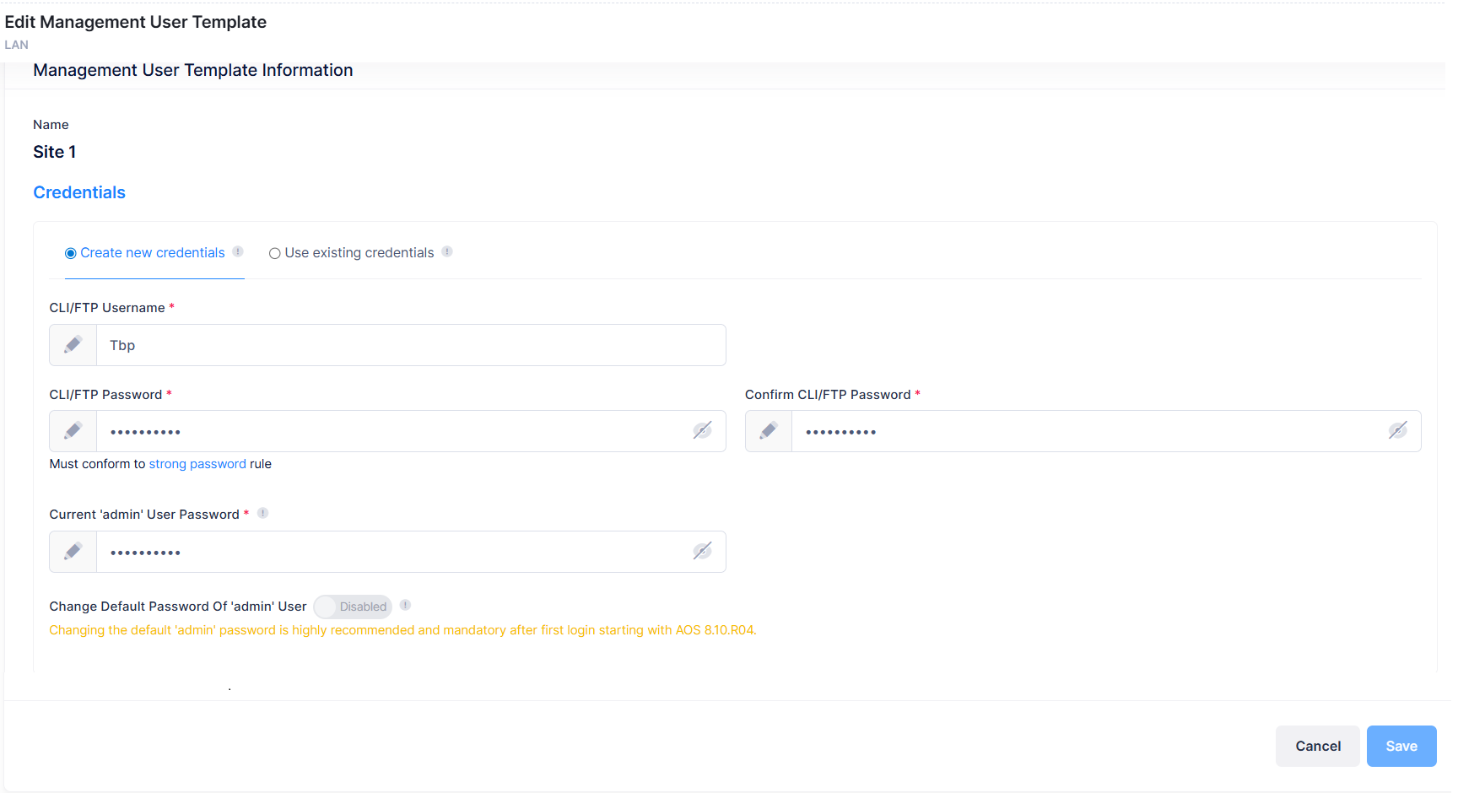Screen dimensions: 1458x793
Task: Select Use existing credentials option
Action: 275,253
